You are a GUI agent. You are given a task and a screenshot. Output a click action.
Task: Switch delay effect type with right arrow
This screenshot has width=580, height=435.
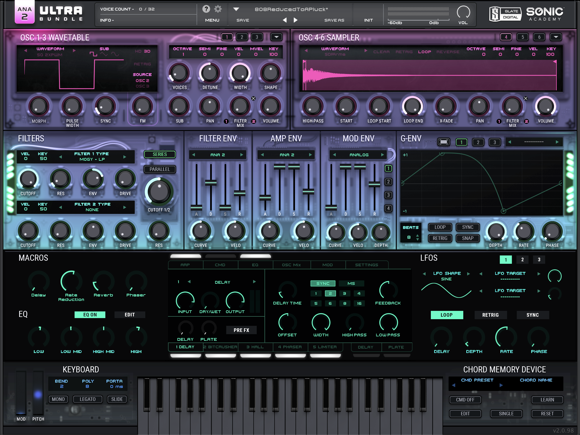pos(254,282)
